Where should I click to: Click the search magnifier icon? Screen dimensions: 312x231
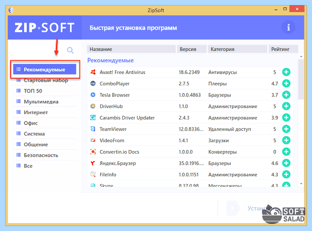(70, 50)
